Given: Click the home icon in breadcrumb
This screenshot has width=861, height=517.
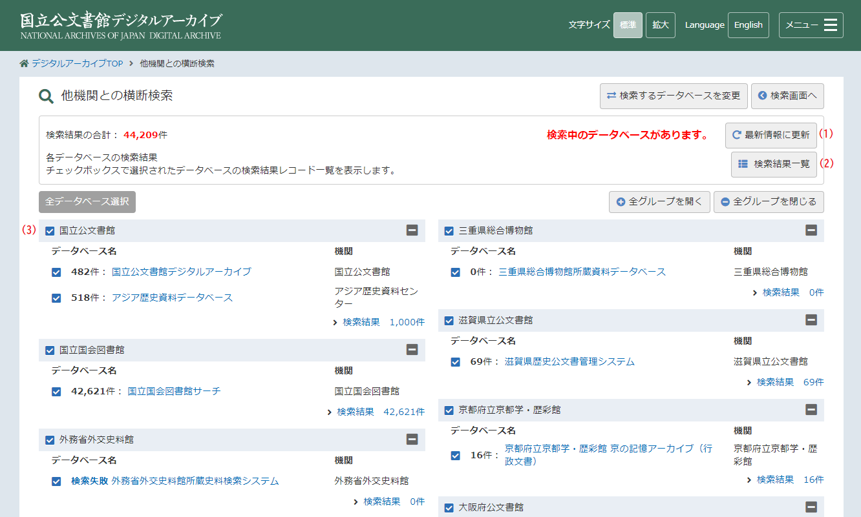Looking at the screenshot, I should coord(25,63).
